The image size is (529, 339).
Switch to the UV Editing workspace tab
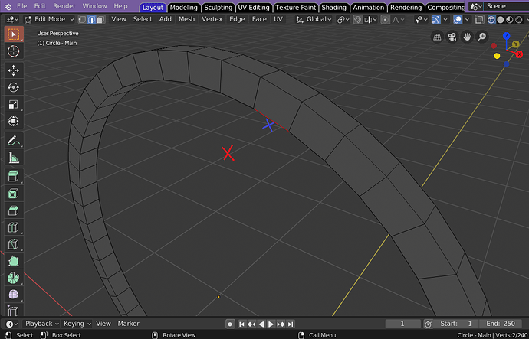(x=254, y=8)
